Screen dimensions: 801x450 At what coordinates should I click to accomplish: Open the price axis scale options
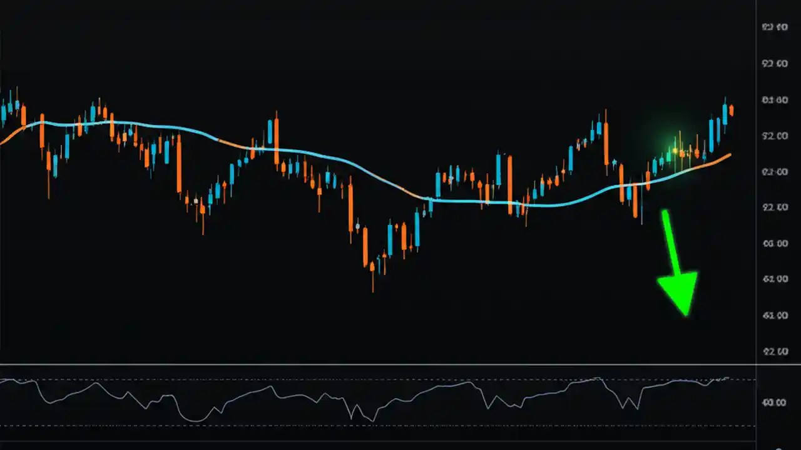(x=776, y=187)
